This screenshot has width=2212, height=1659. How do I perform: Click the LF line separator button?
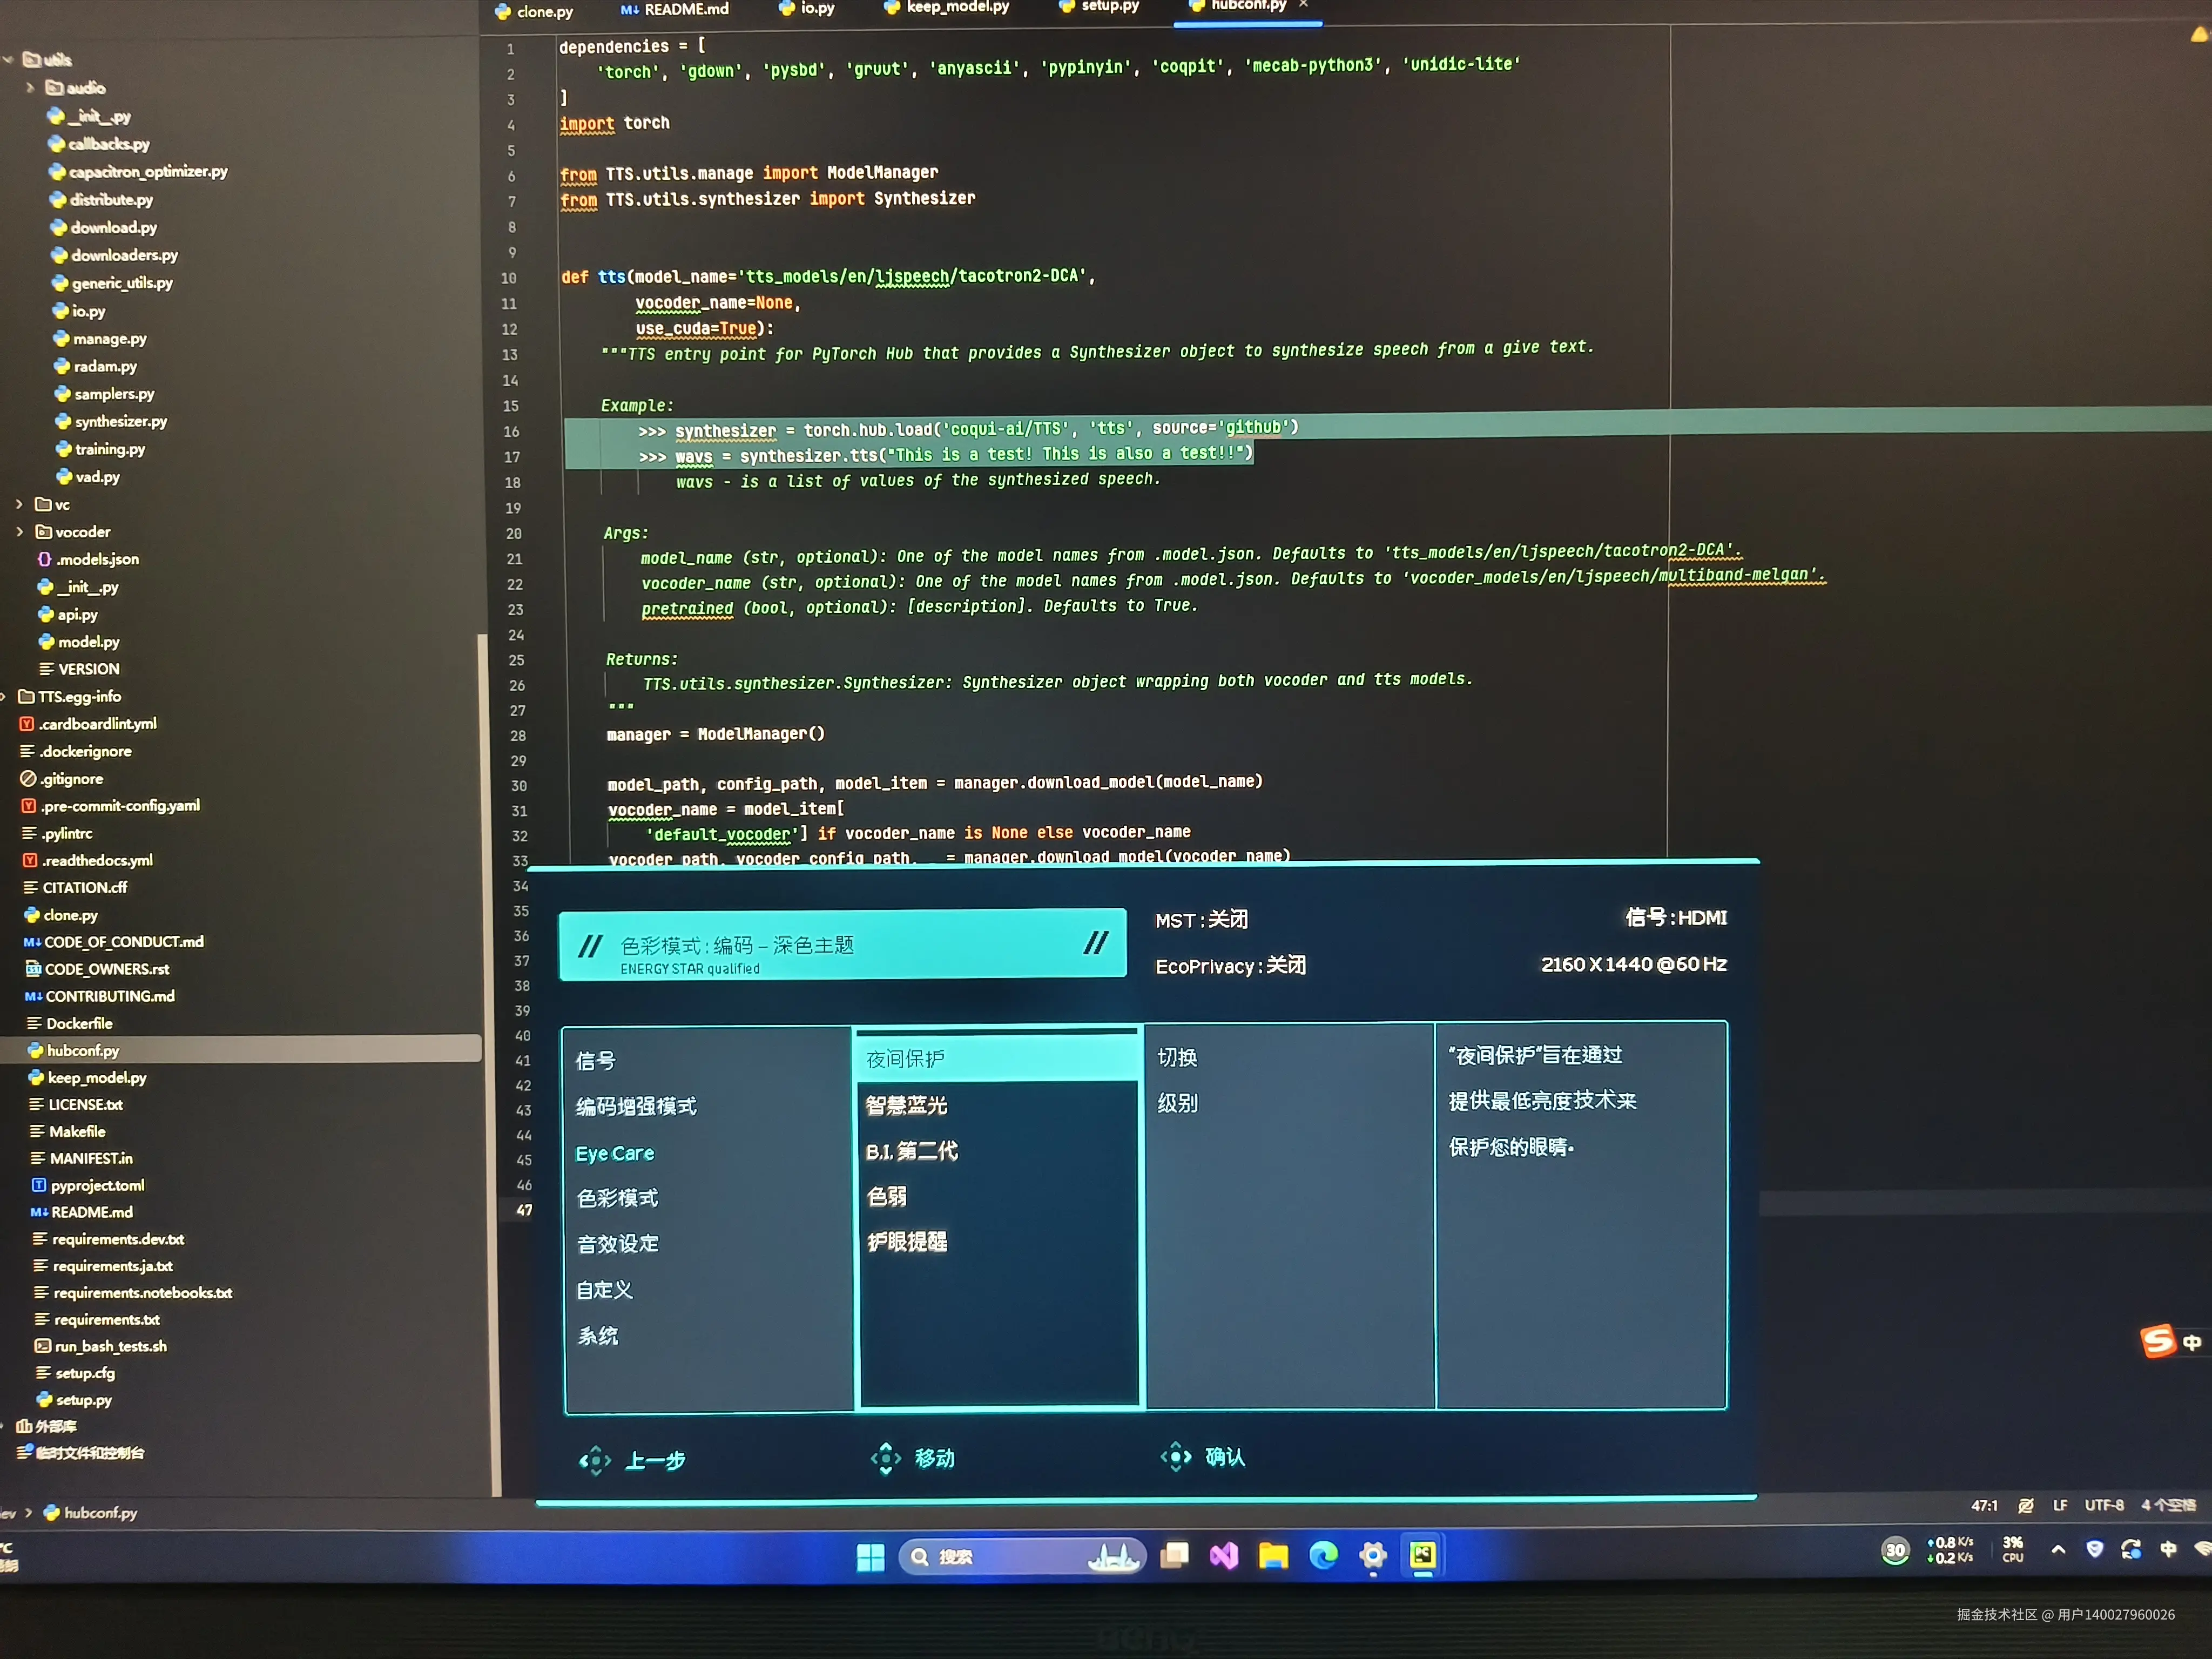tap(2060, 1505)
